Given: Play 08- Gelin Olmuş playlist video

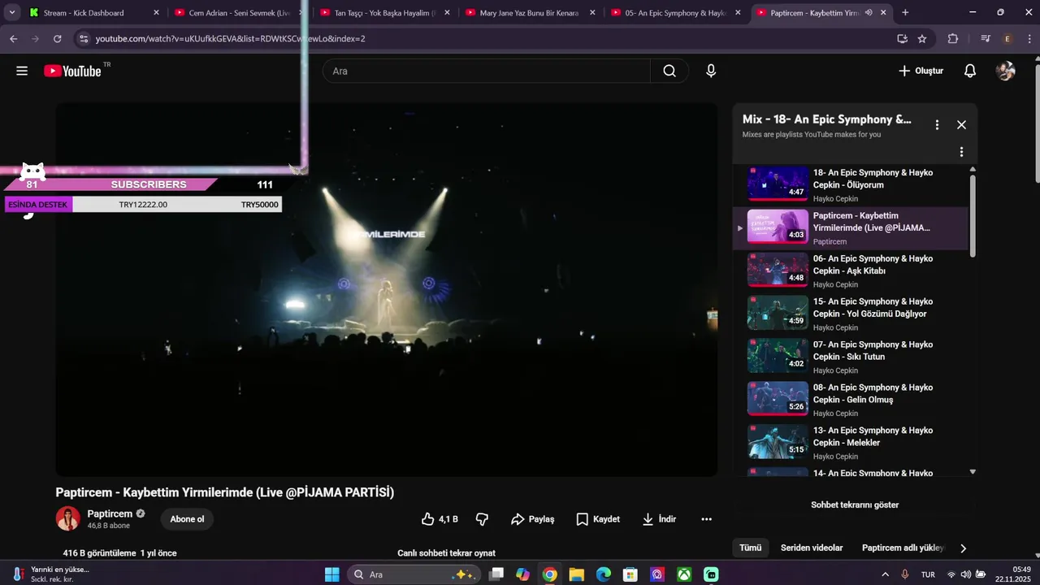Looking at the screenshot, I should 849,400.
